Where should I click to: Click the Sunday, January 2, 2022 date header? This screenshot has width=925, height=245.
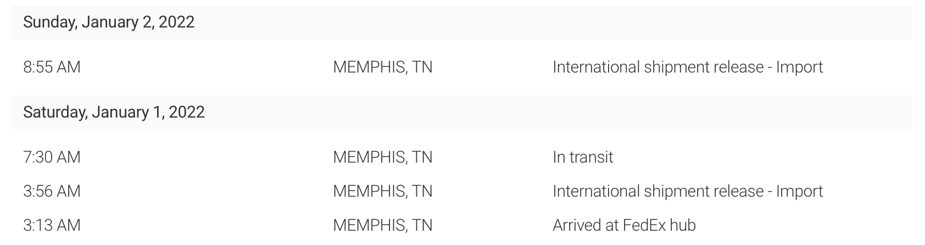[x=109, y=22]
